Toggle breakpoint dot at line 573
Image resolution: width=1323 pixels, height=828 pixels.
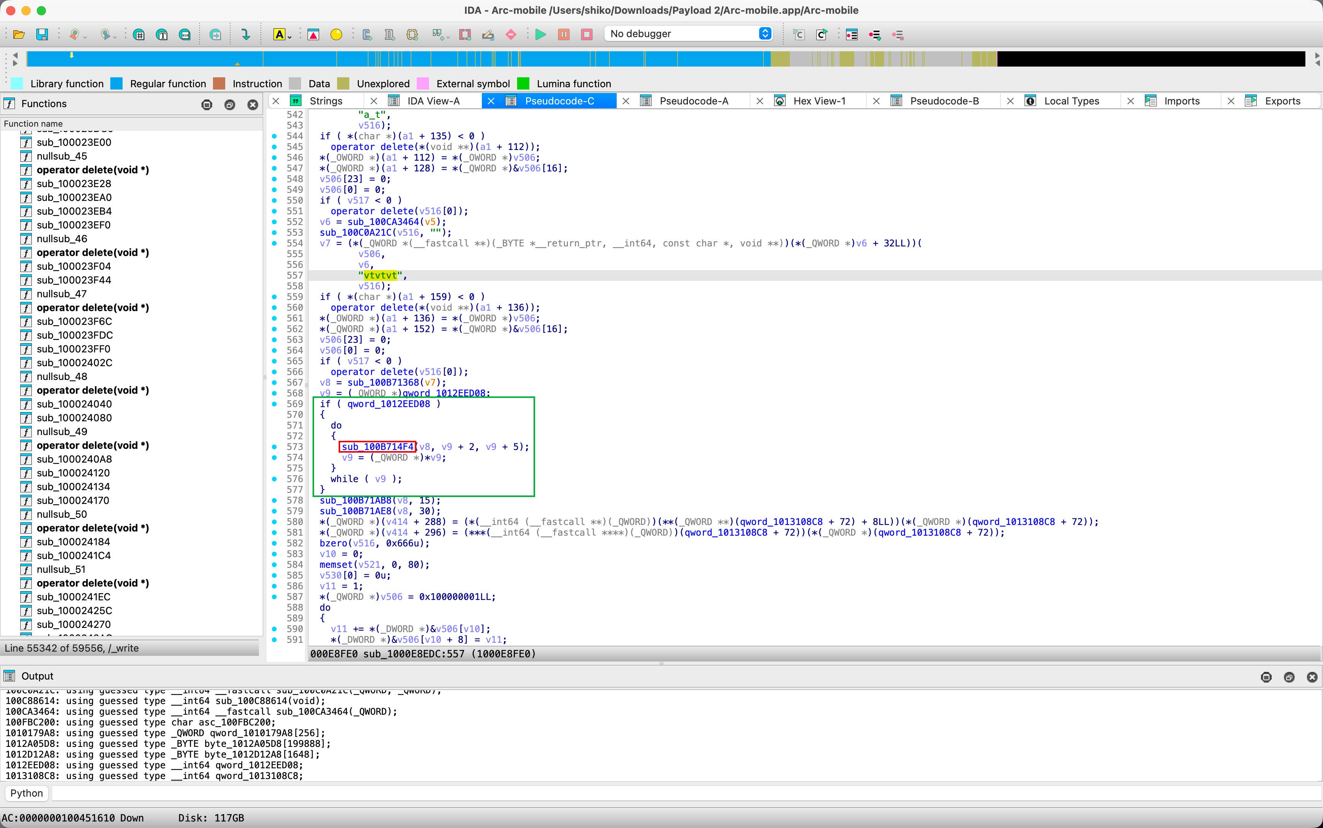click(274, 447)
